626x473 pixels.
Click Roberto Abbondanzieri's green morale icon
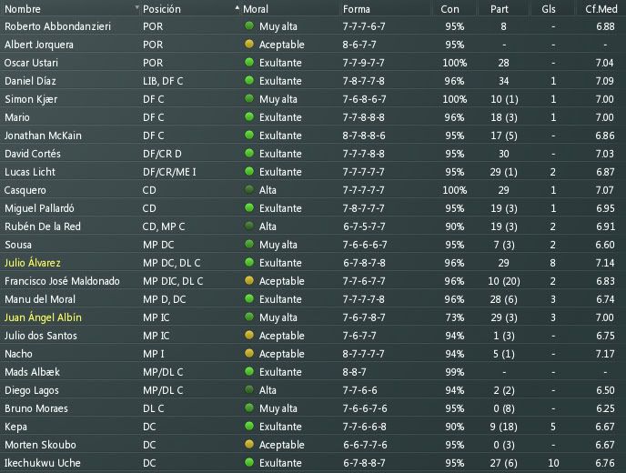pyautogui.click(x=249, y=26)
